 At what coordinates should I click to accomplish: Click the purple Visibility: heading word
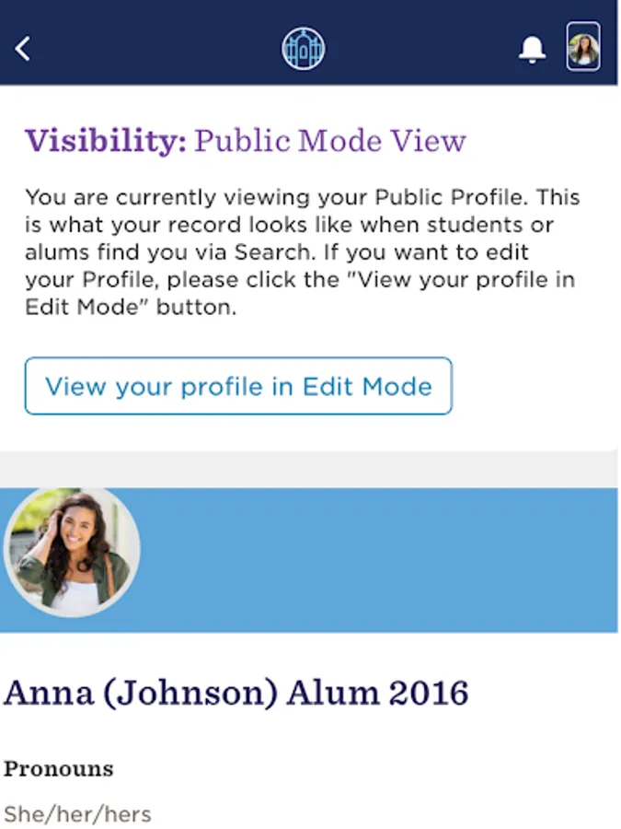coord(106,141)
